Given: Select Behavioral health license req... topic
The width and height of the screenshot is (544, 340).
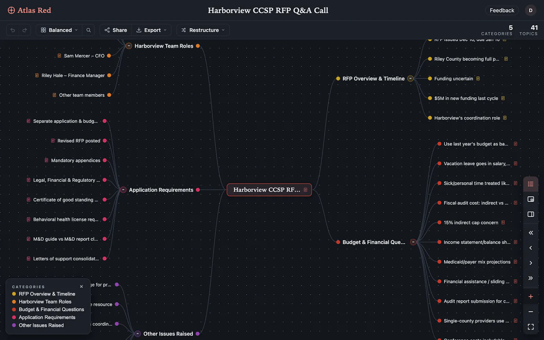Looking at the screenshot, I should coord(66,219).
